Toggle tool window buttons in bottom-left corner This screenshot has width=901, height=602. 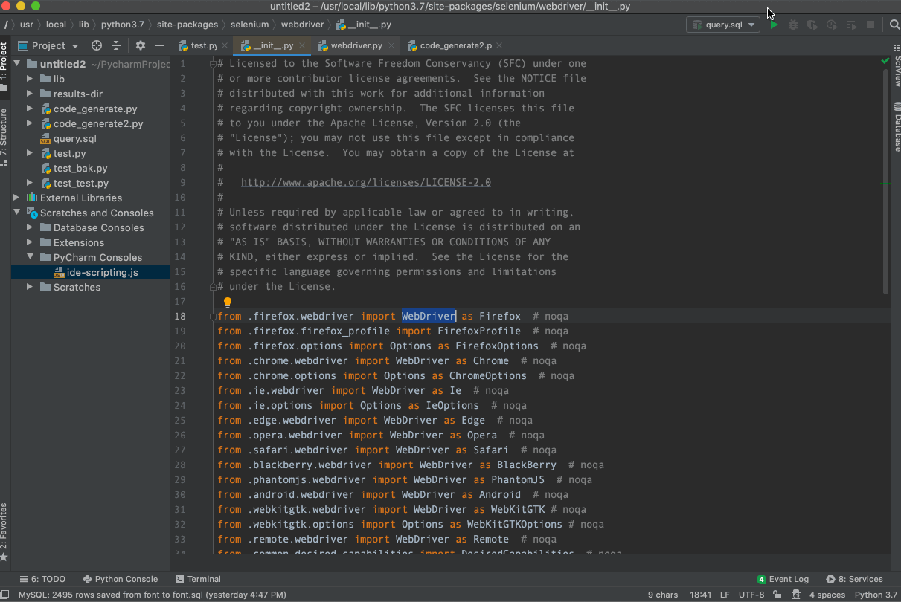pyautogui.click(x=7, y=595)
